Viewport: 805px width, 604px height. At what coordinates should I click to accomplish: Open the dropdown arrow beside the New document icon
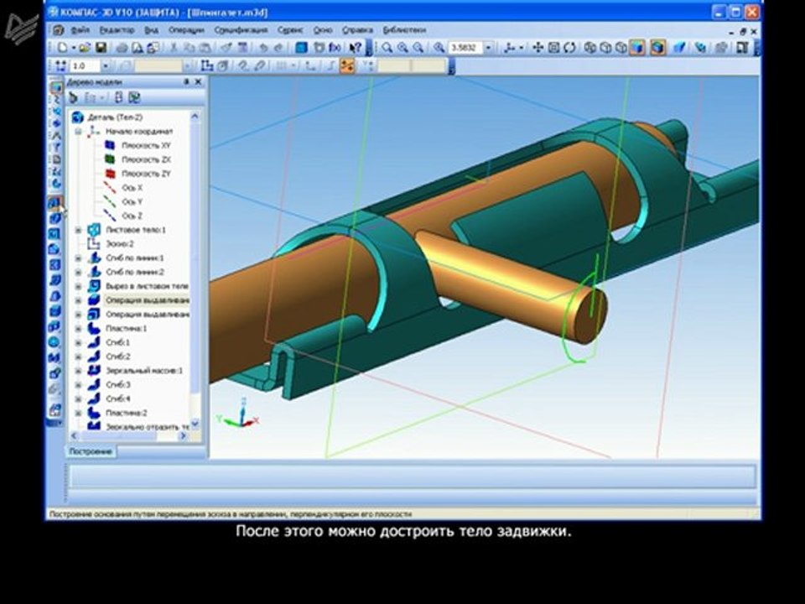pyautogui.click(x=74, y=48)
